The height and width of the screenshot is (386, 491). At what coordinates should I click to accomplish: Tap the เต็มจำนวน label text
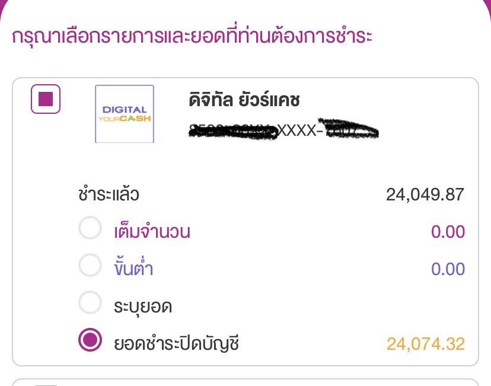pyautogui.click(x=152, y=231)
